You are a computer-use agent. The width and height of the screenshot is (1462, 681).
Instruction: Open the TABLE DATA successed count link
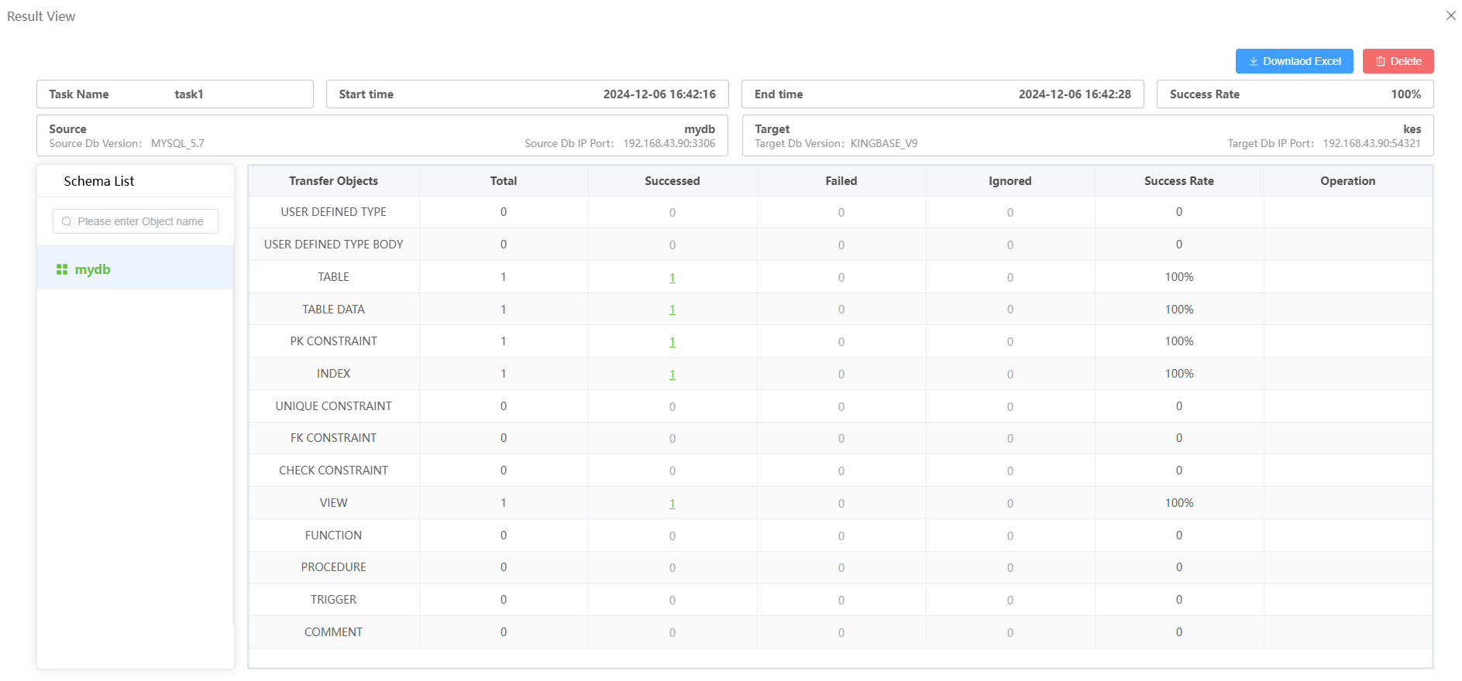click(673, 310)
